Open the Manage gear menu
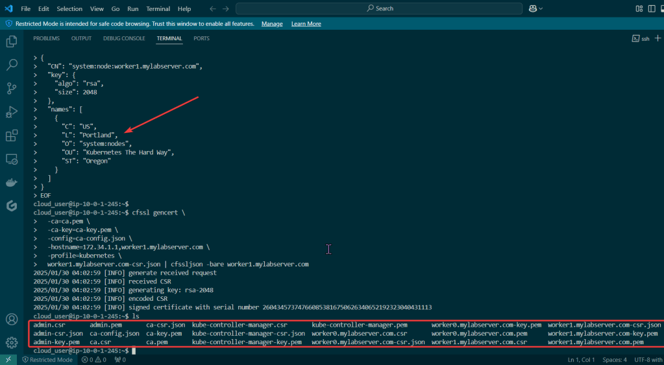Viewport: 664px width, 365px height. click(x=11, y=342)
